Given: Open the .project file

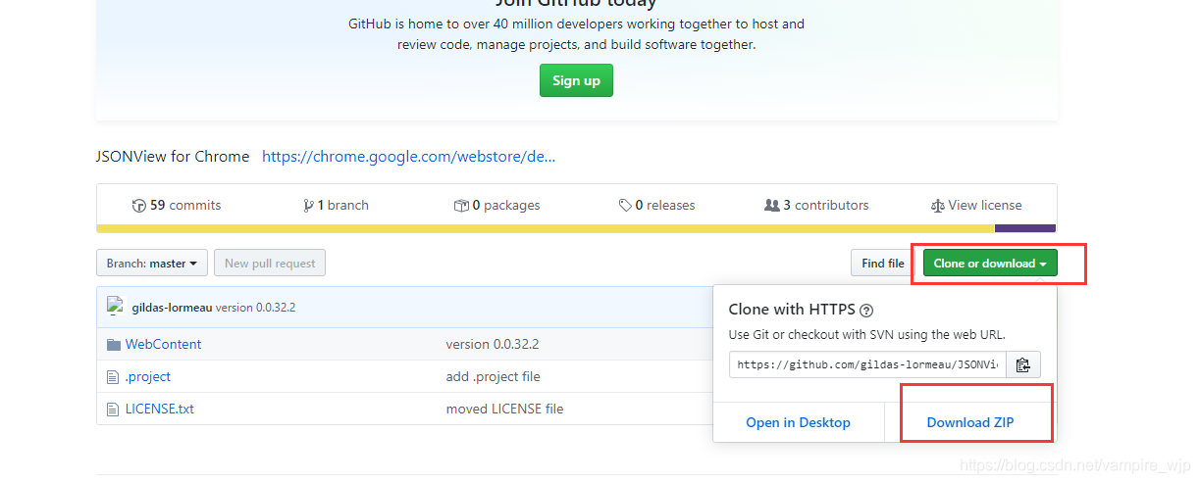Looking at the screenshot, I should point(148,376).
